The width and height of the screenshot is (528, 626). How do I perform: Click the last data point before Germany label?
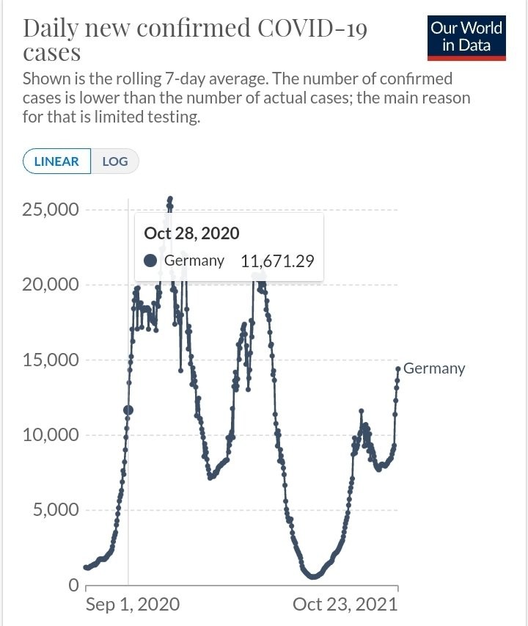click(398, 369)
